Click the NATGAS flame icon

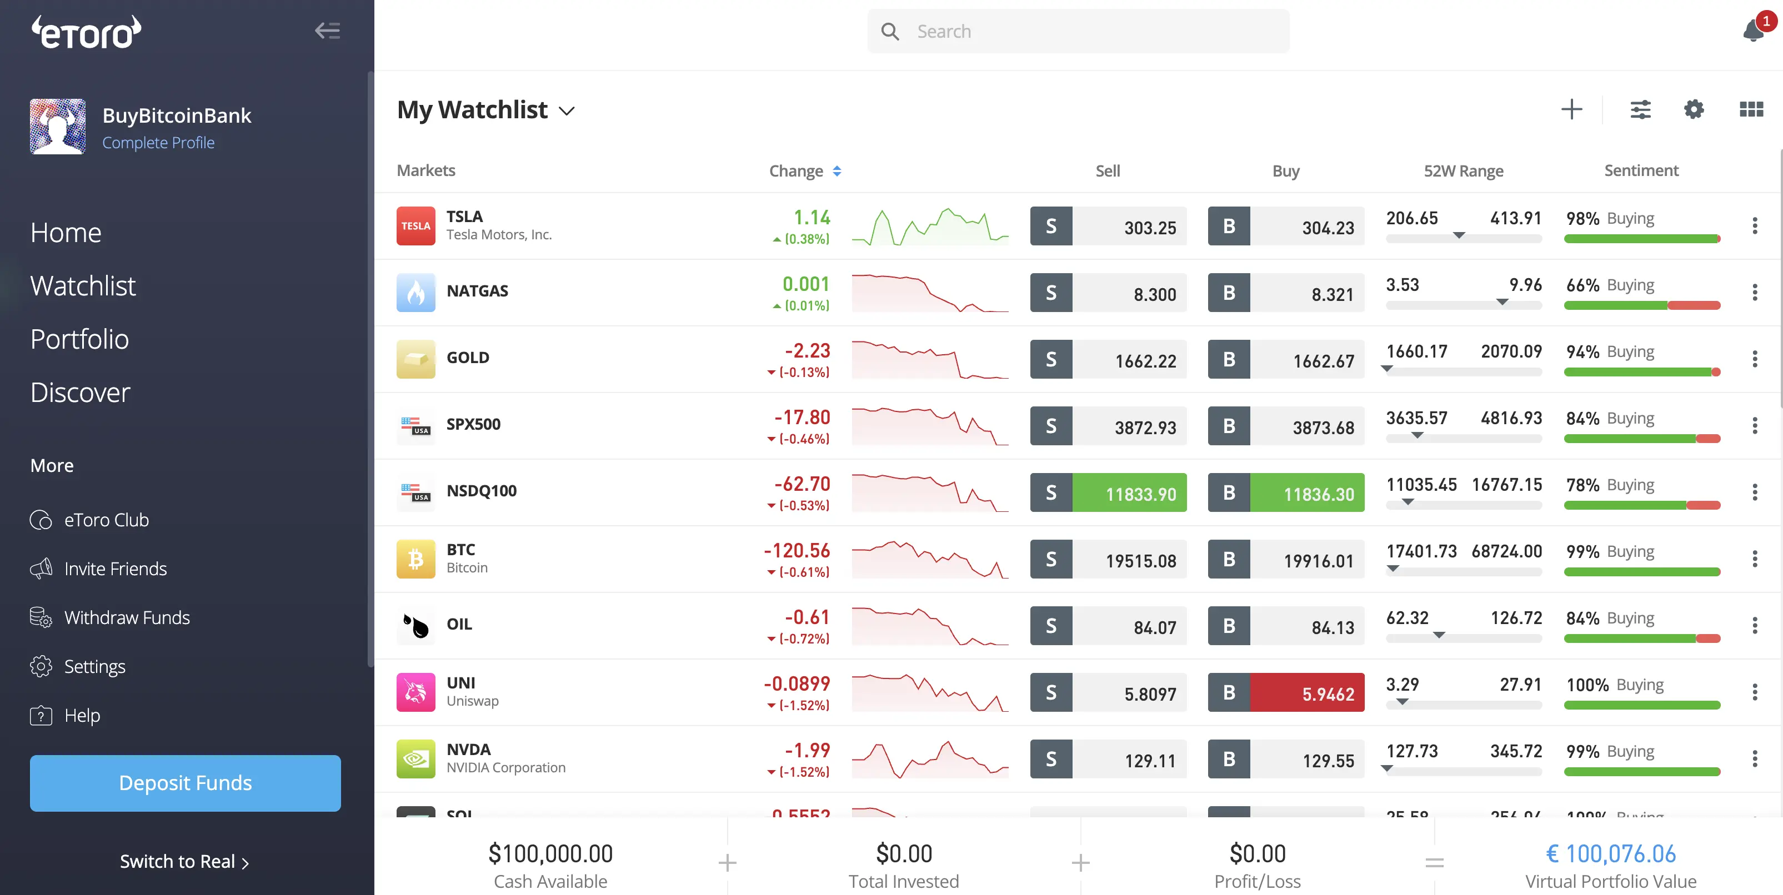415,292
